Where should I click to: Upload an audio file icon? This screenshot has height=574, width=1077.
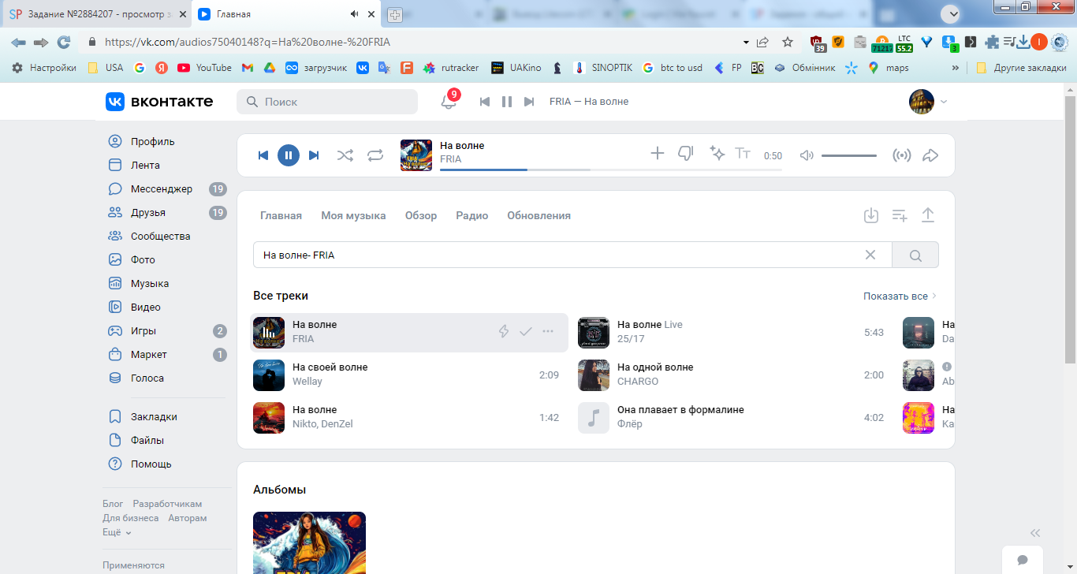click(928, 215)
